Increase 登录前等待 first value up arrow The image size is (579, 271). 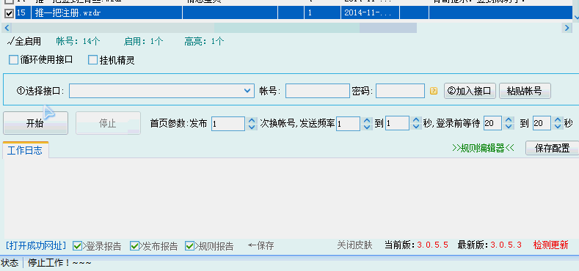[509, 120]
